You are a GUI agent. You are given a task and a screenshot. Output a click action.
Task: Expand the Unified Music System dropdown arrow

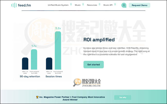pyautogui.click(x=71, y=4)
